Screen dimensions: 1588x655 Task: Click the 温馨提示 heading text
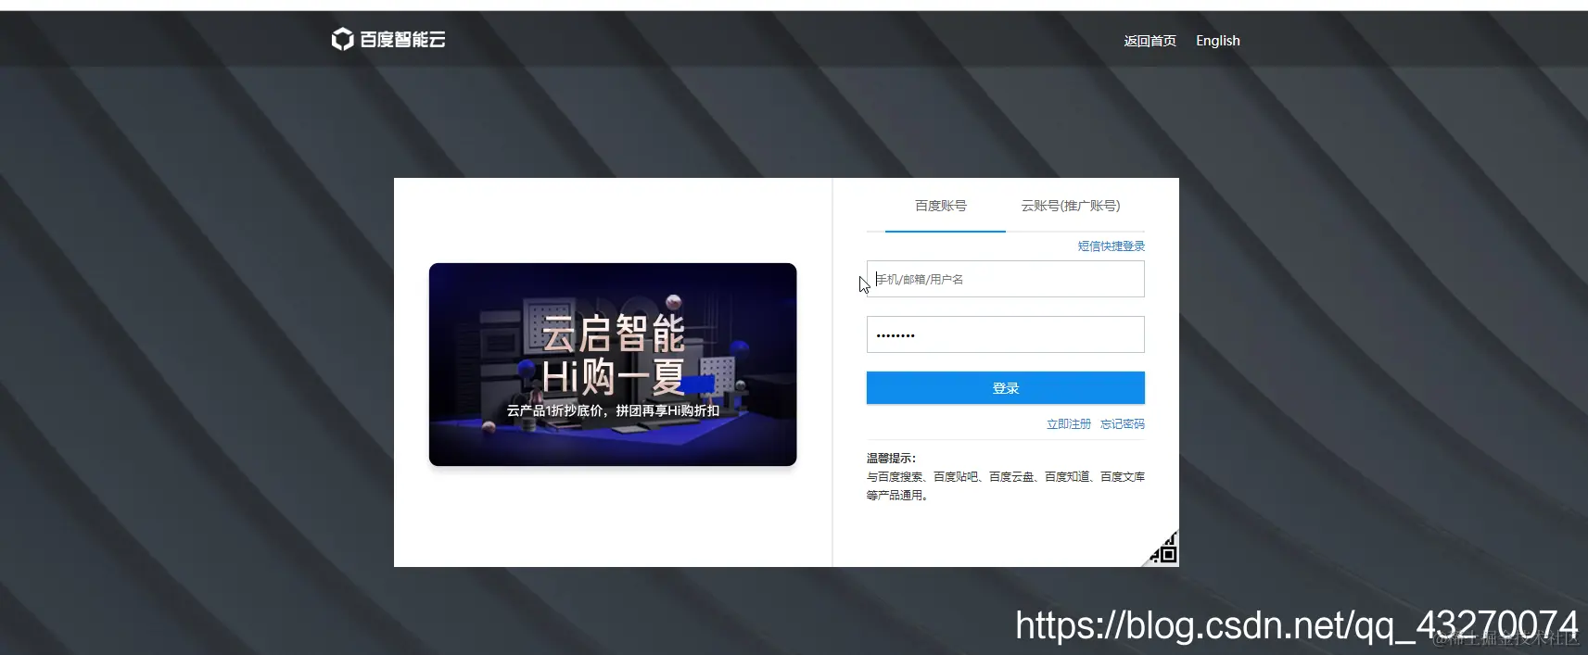[x=891, y=458]
